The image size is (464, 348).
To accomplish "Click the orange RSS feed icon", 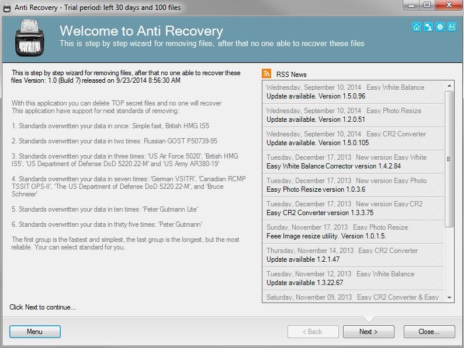I will [266, 74].
